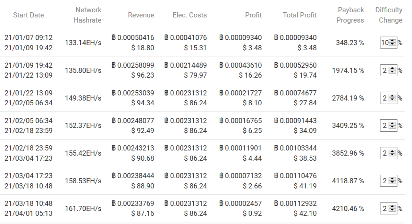Click profit value $ 0.92
The height and width of the screenshot is (224, 412).
[x=252, y=214]
